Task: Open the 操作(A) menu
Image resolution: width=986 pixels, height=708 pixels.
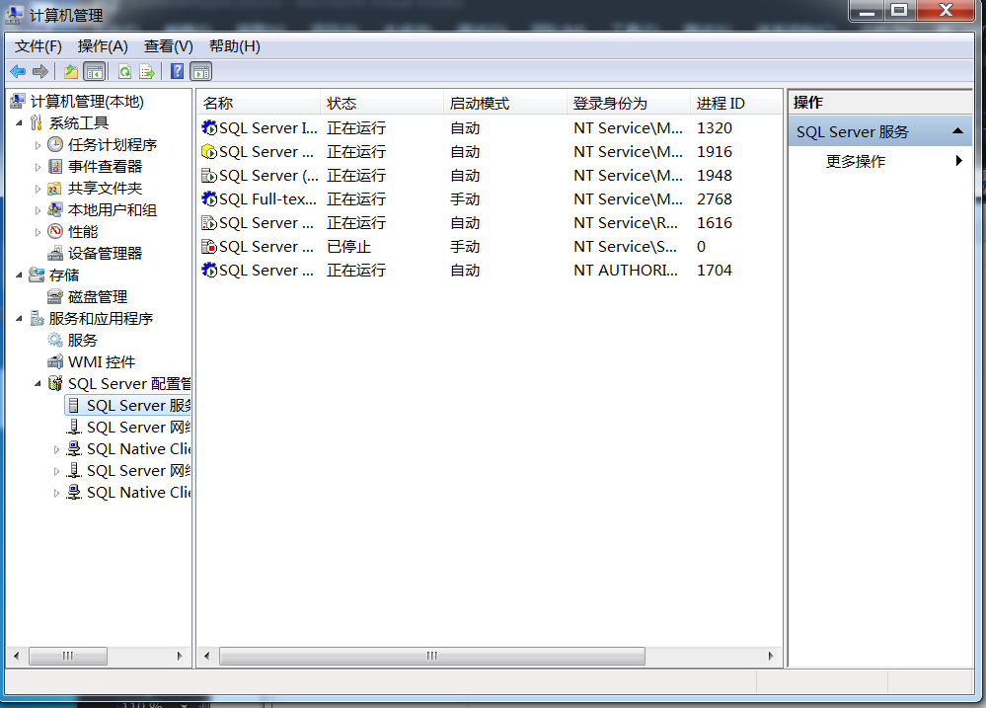Action: [x=103, y=46]
